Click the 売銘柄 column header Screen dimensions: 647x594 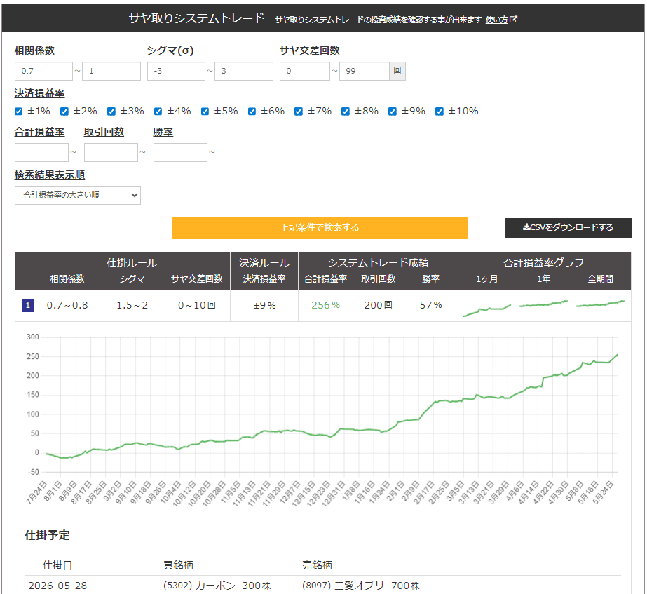(317, 565)
